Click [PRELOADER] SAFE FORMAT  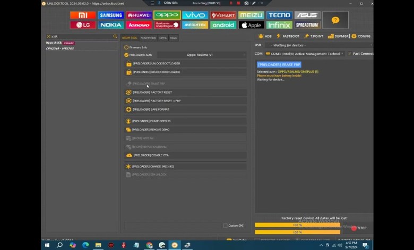[x=186, y=109]
